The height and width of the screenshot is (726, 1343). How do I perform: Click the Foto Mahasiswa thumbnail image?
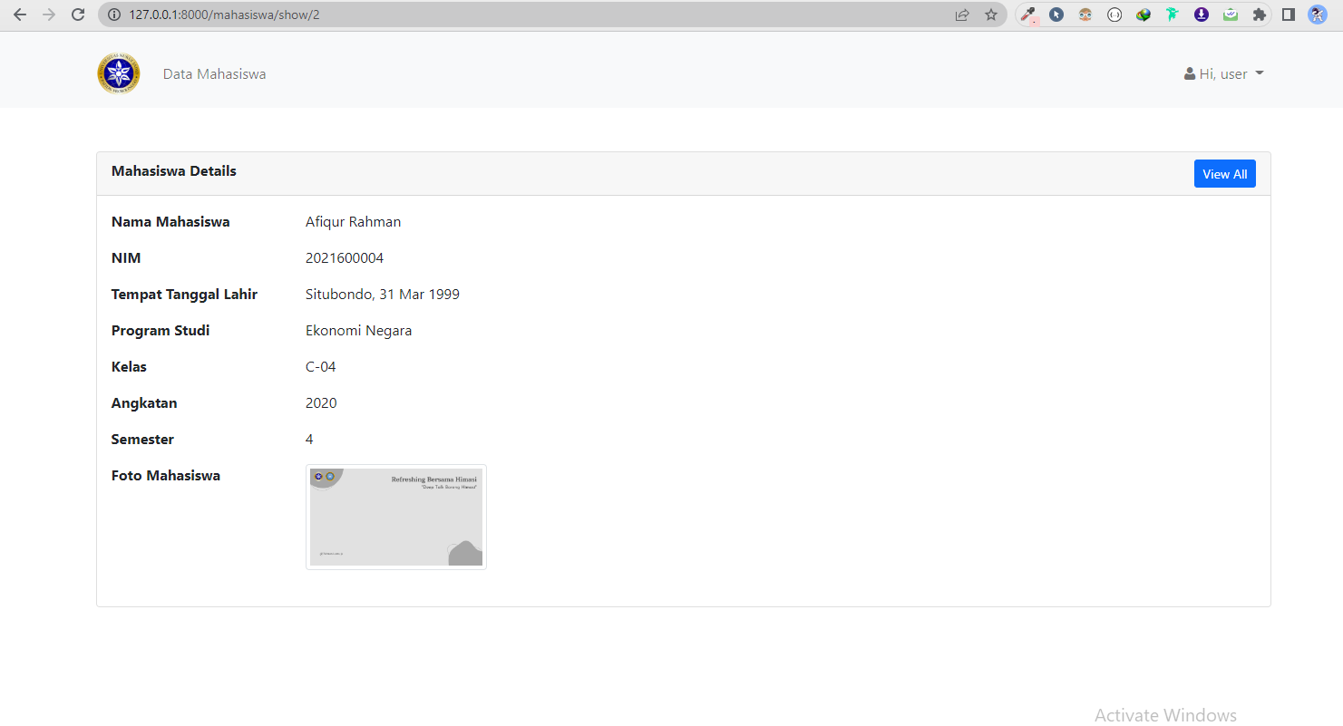click(x=396, y=517)
